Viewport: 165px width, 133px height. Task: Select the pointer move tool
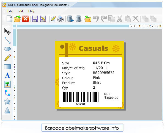(7, 32)
